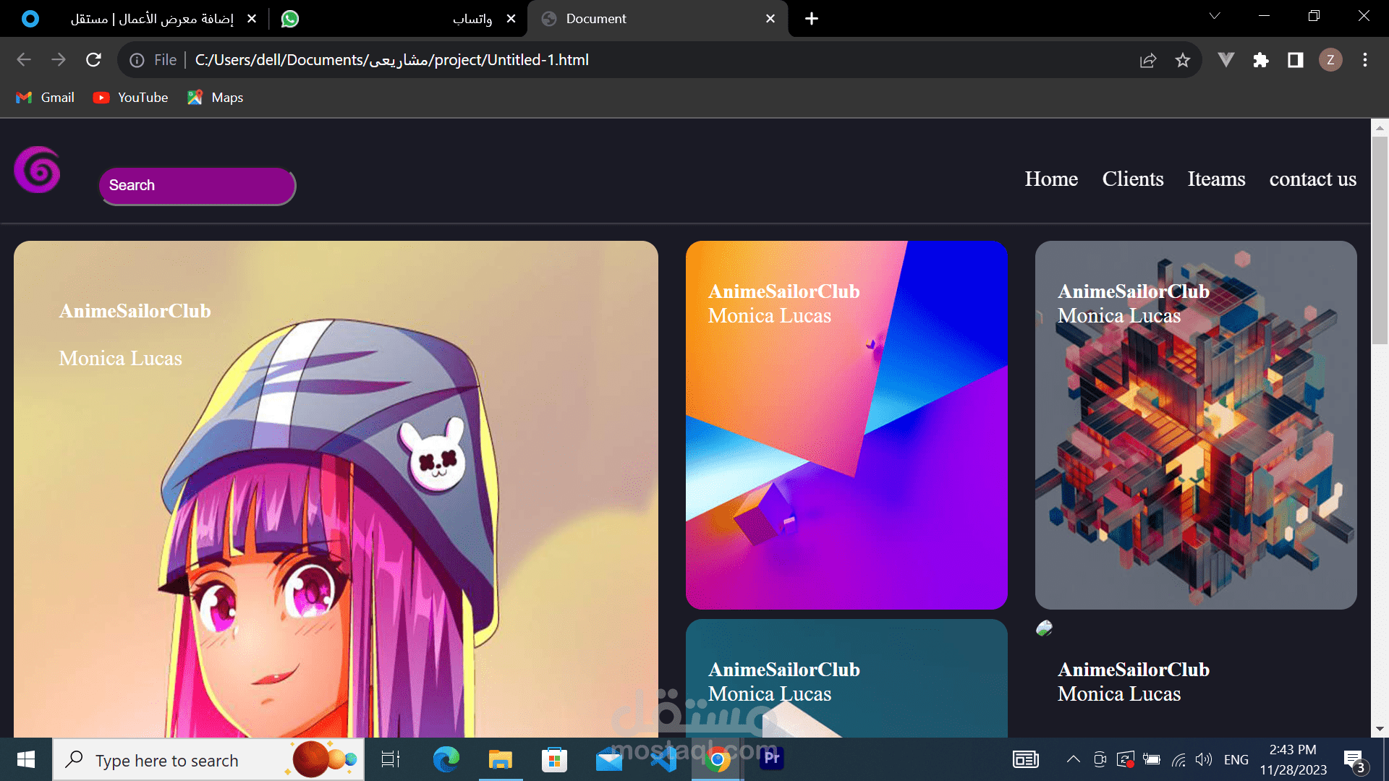
Task: Open Task View on the taskbar
Action: coord(391,759)
